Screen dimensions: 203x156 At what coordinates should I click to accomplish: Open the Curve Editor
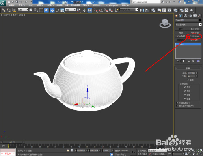click(164, 10)
